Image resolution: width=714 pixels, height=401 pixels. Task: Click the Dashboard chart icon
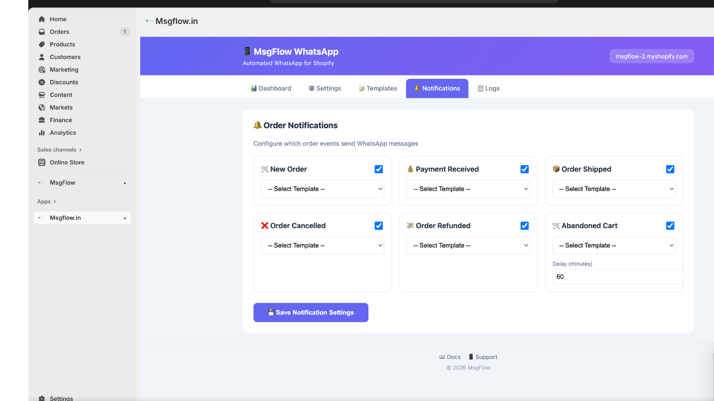(x=254, y=88)
